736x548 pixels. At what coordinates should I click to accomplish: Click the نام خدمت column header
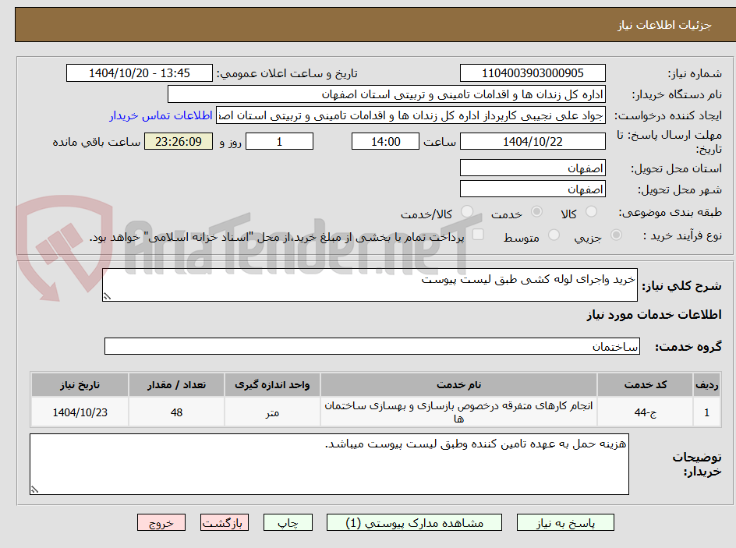coord(458,385)
